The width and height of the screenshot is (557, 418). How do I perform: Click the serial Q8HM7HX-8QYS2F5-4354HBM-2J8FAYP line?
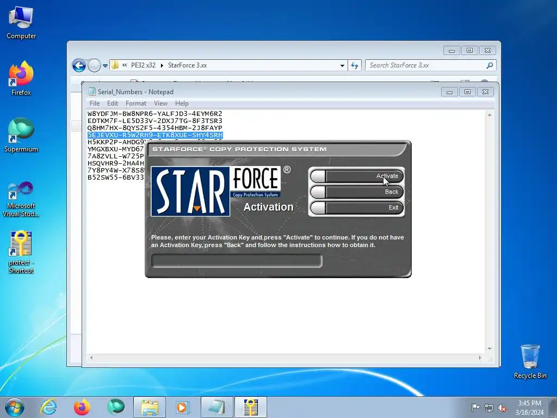tap(155, 128)
